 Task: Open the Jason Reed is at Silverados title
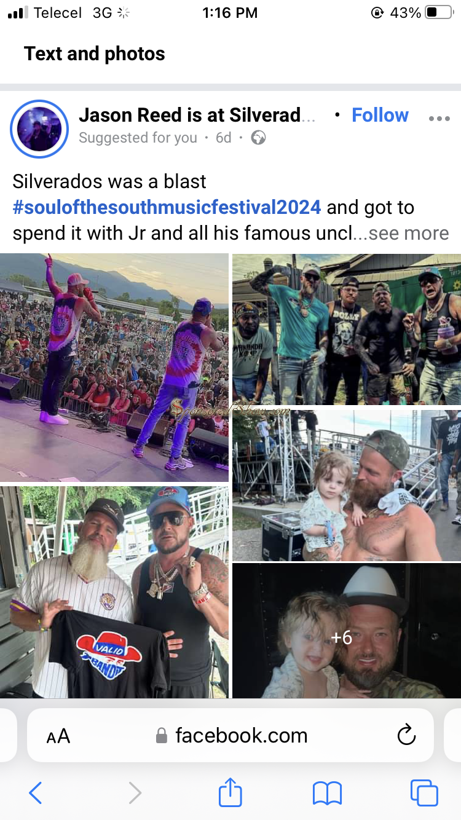click(197, 115)
